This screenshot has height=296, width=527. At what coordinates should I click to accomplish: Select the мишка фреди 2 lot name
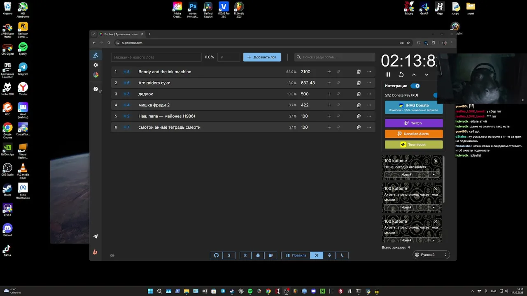[x=154, y=105]
